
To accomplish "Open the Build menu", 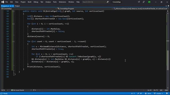I will click(29, 2).
